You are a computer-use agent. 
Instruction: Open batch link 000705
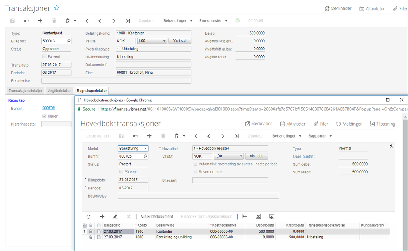pos(49,108)
